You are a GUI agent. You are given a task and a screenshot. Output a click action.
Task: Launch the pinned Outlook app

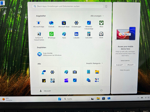click(x=51, y=24)
